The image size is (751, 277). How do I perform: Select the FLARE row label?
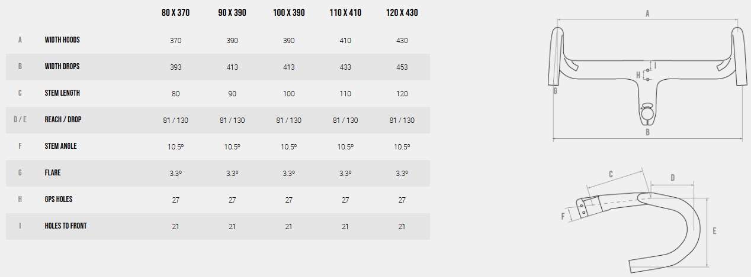53,173
